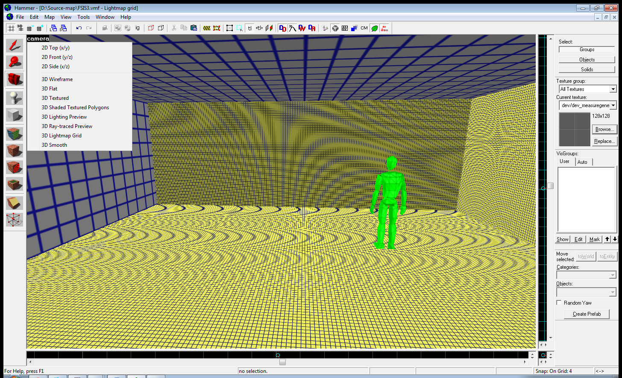Screen dimensions: 622x378
Task: Select the Entity tool lightbulb
Action: point(15,98)
